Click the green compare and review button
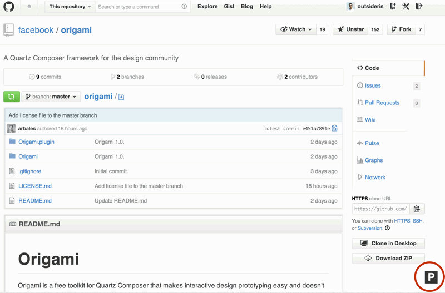This screenshot has width=445, height=293. tap(12, 97)
